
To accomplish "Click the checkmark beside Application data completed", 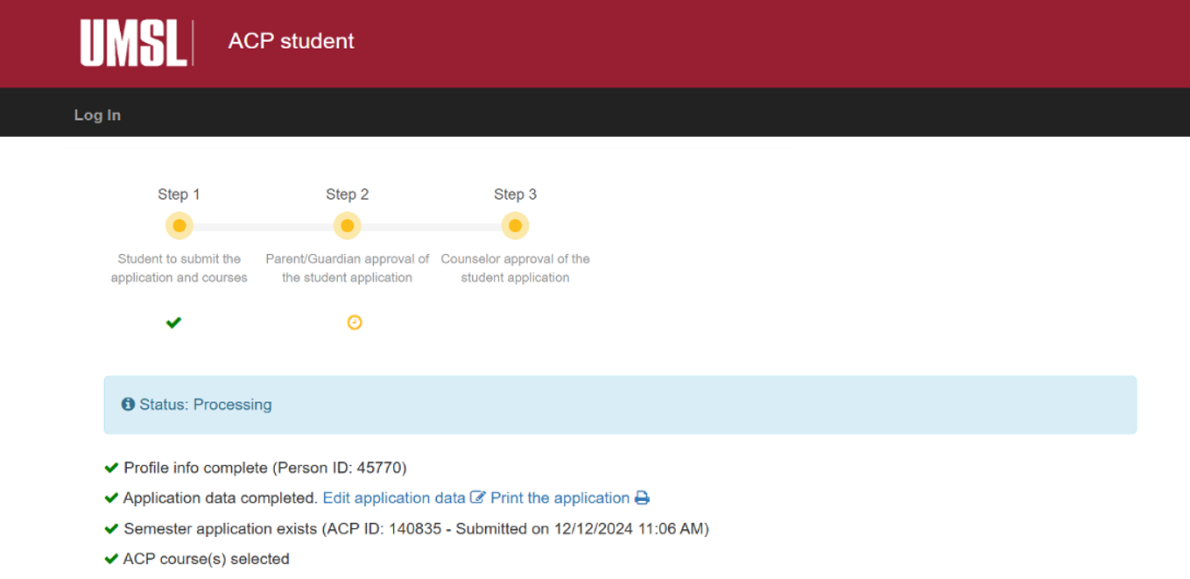I will click(110, 497).
